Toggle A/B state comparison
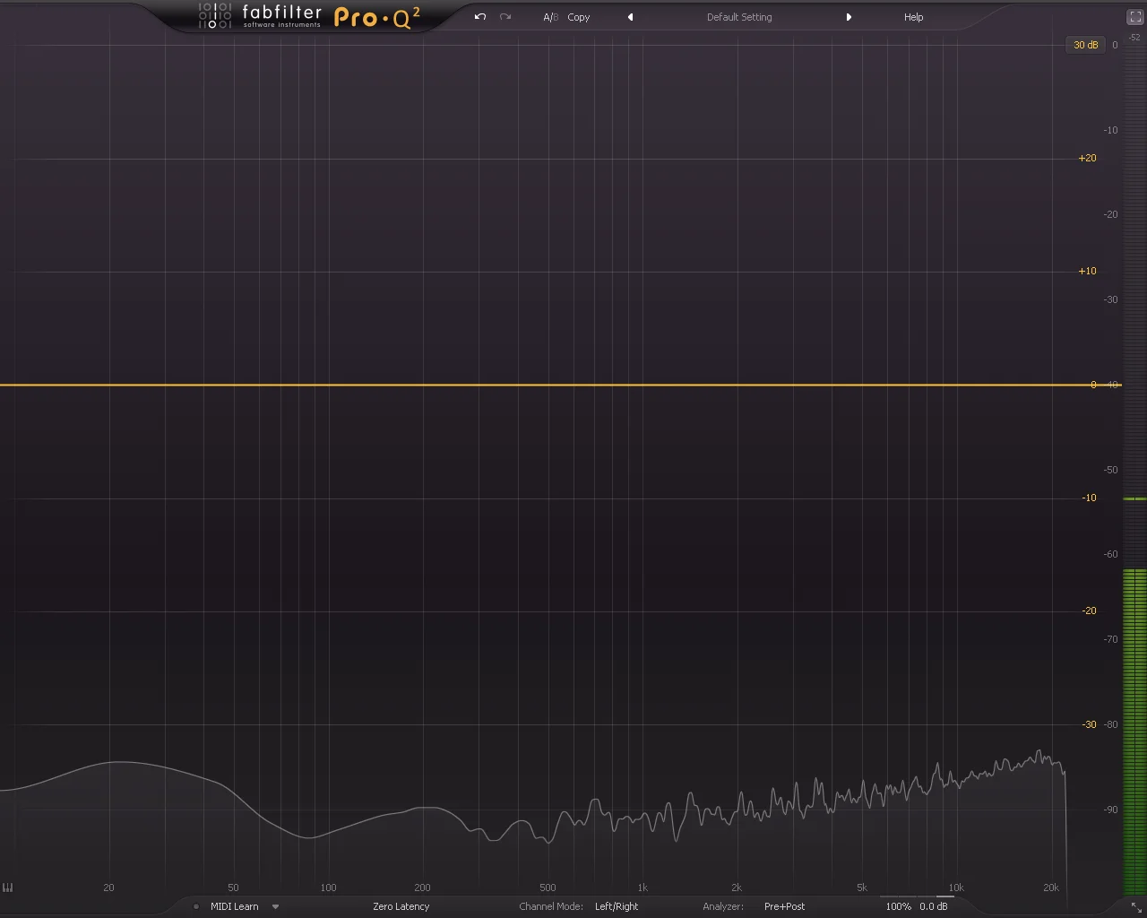The height and width of the screenshot is (918, 1147). (x=550, y=17)
